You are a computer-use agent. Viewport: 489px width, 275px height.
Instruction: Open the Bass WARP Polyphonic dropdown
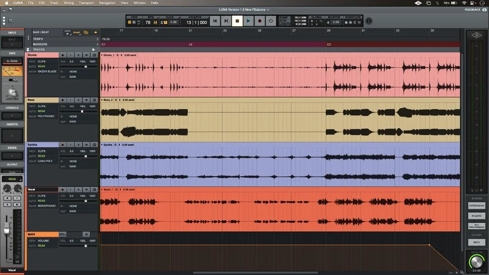click(x=46, y=116)
